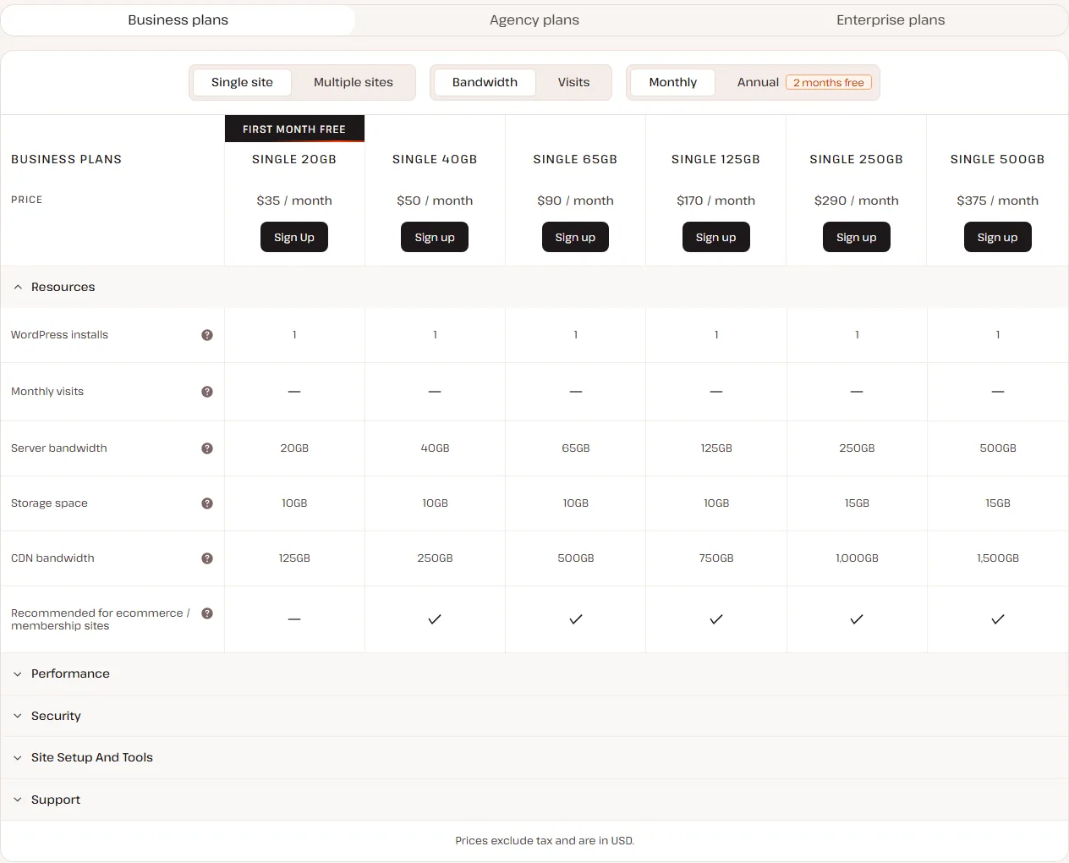Open the Agency plans tab
Screen dimensions: 1069x863
[534, 19]
